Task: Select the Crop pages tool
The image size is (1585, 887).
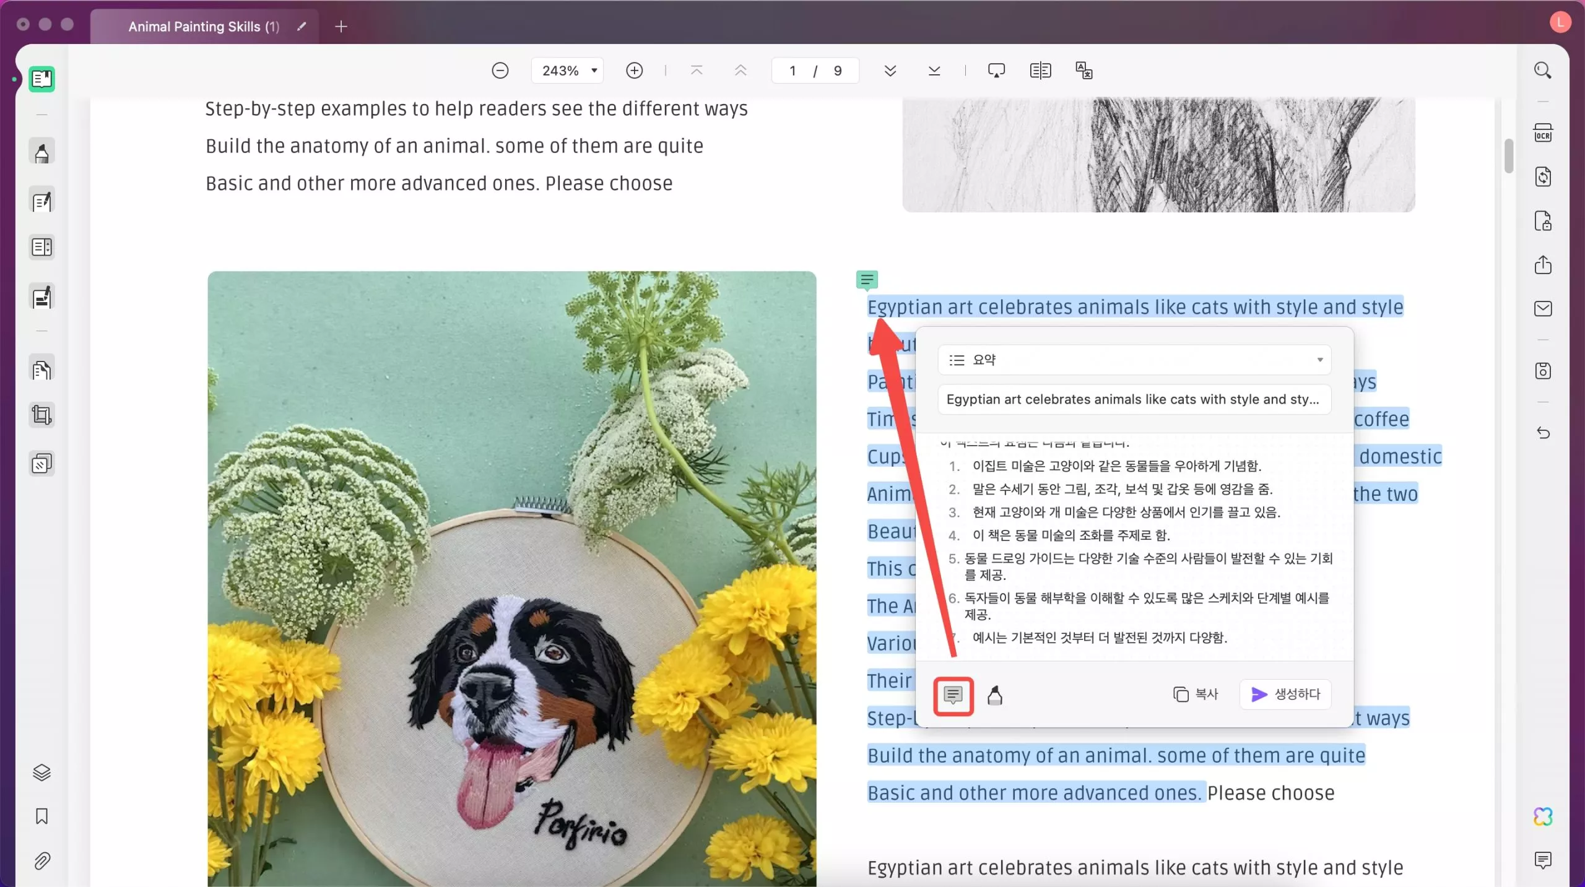Action: tap(41, 414)
